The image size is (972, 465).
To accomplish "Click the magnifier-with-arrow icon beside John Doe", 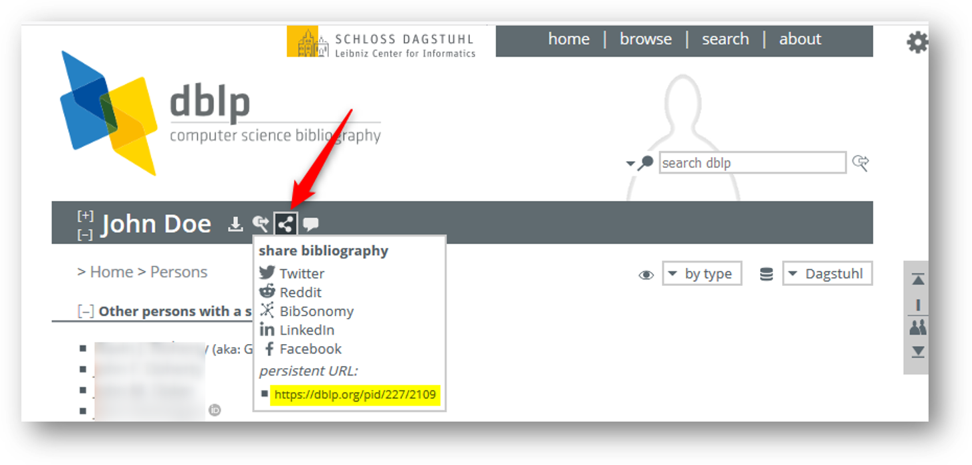I will point(260,224).
